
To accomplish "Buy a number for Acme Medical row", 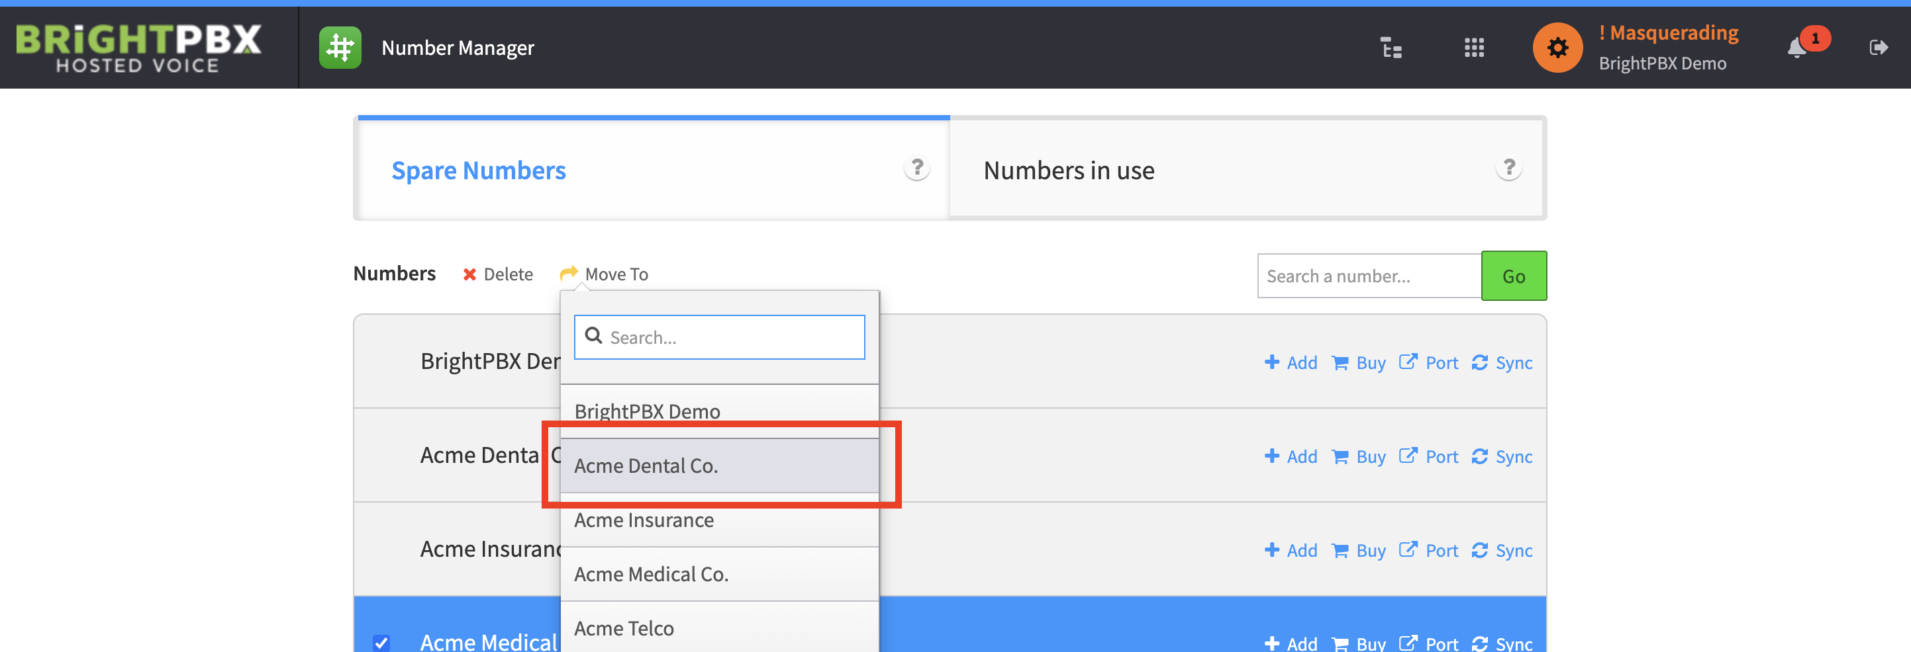I will pyautogui.click(x=1358, y=643).
